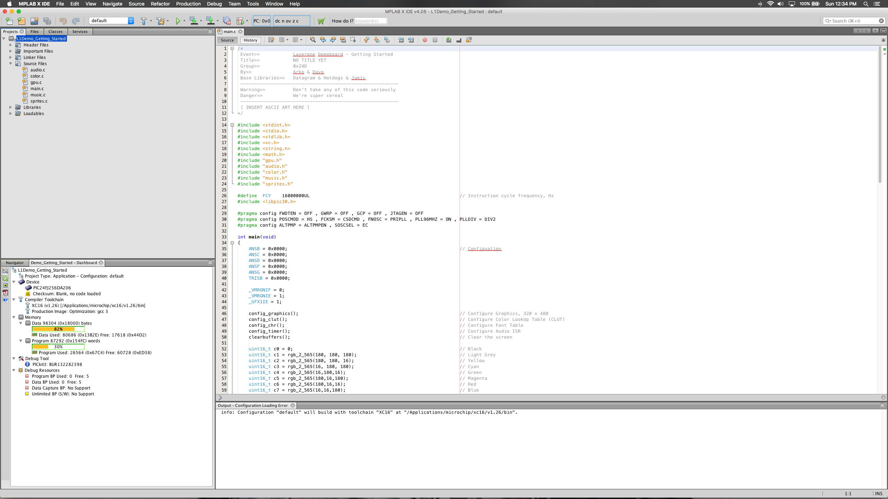The width and height of the screenshot is (888, 499).
Task: Switch to the Files tab
Action: pyautogui.click(x=34, y=32)
